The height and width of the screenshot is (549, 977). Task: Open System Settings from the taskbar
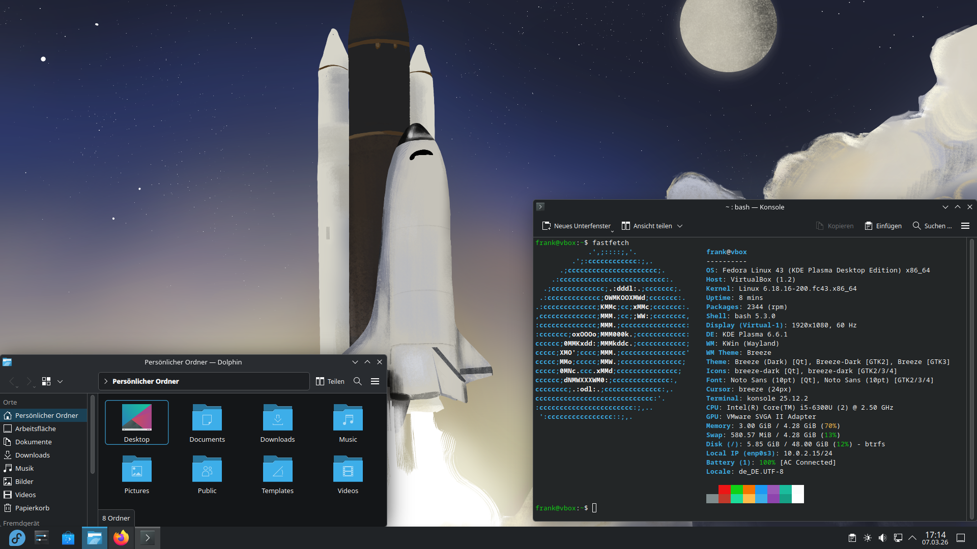(x=42, y=538)
